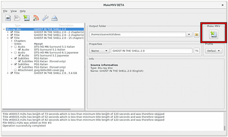The width and height of the screenshot is (228, 137).
Task: Click the Backup/save disc toolbar icon
Action: [x=27, y=18]
